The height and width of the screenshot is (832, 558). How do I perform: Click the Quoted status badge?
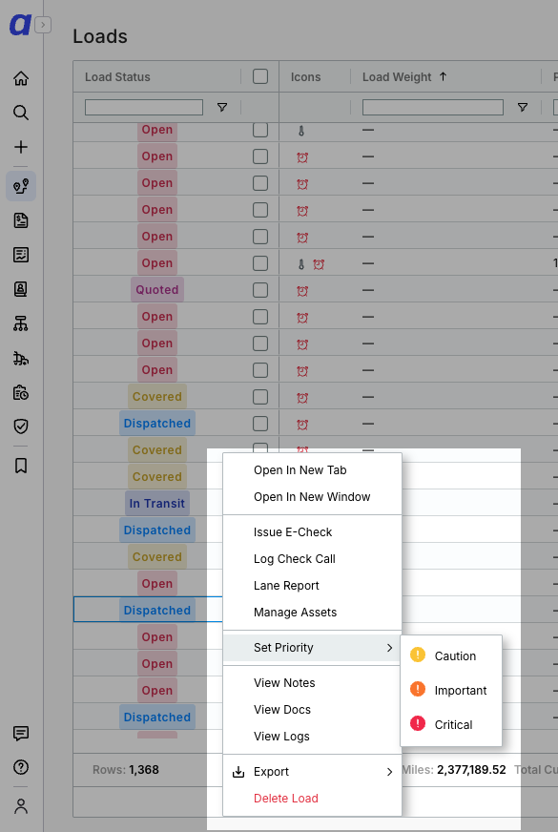157,290
